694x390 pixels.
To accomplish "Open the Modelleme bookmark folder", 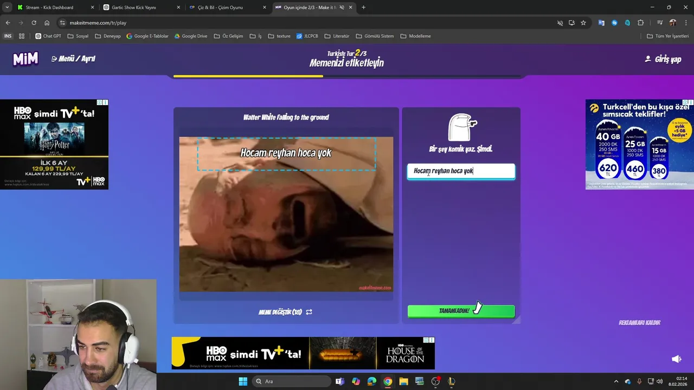I will [415, 36].
